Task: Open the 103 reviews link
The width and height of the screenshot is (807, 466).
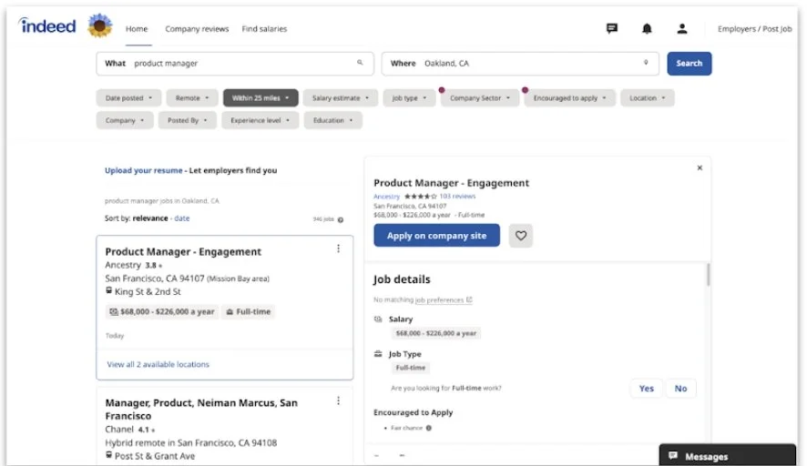Action: 457,196
